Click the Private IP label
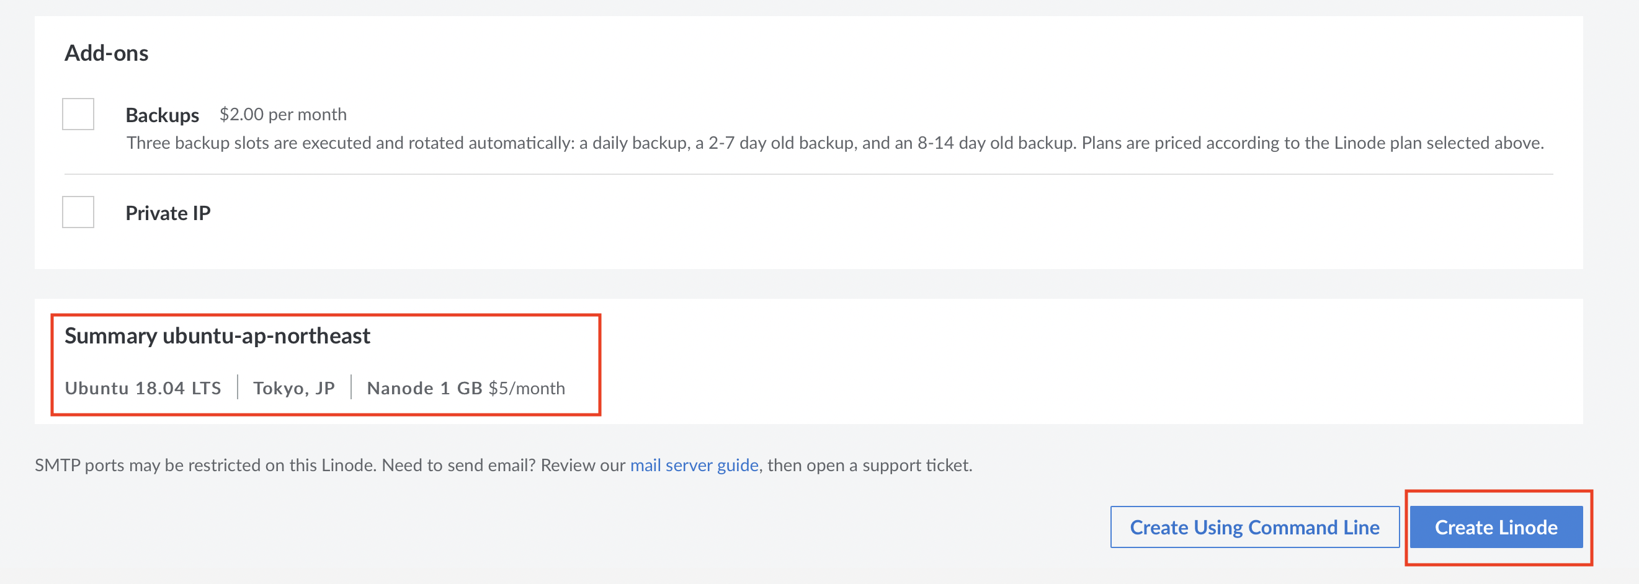1639x584 pixels. point(168,213)
